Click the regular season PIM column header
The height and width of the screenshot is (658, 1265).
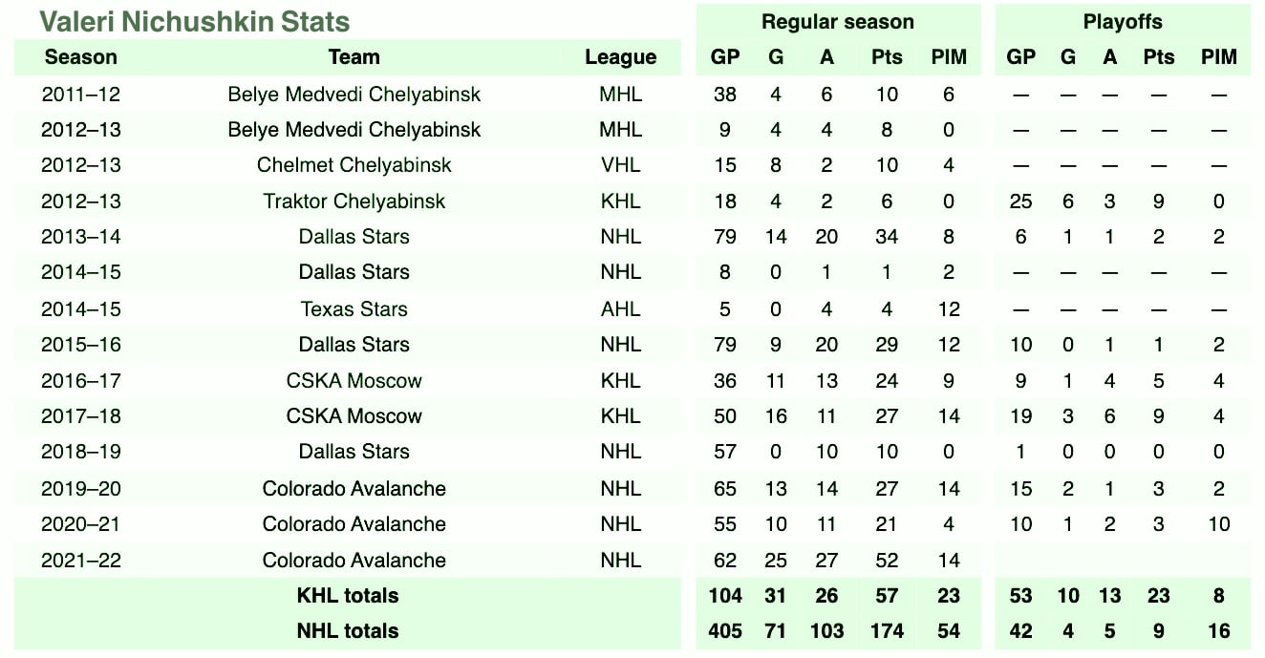point(949,57)
